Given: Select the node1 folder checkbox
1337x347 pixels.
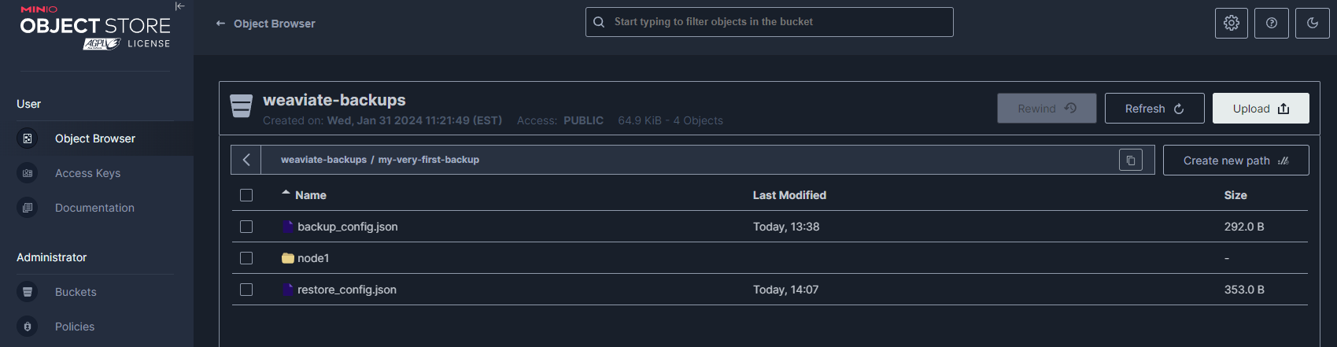Looking at the screenshot, I should coord(246,258).
